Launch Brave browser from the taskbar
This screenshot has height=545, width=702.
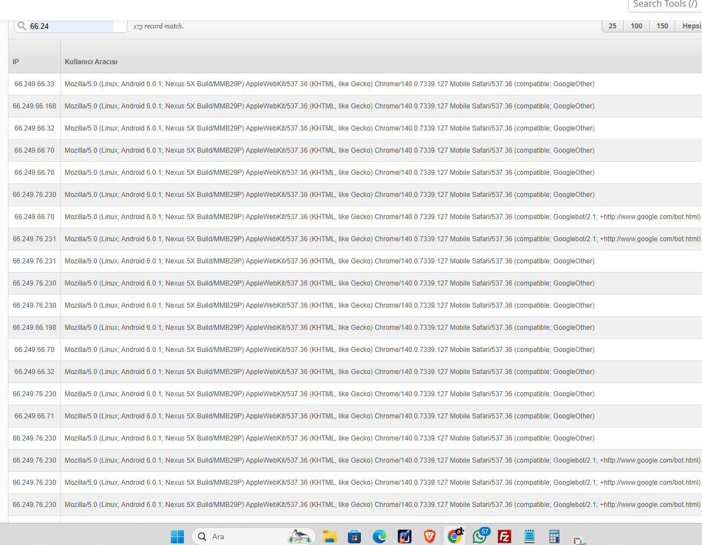coord(430,536)
